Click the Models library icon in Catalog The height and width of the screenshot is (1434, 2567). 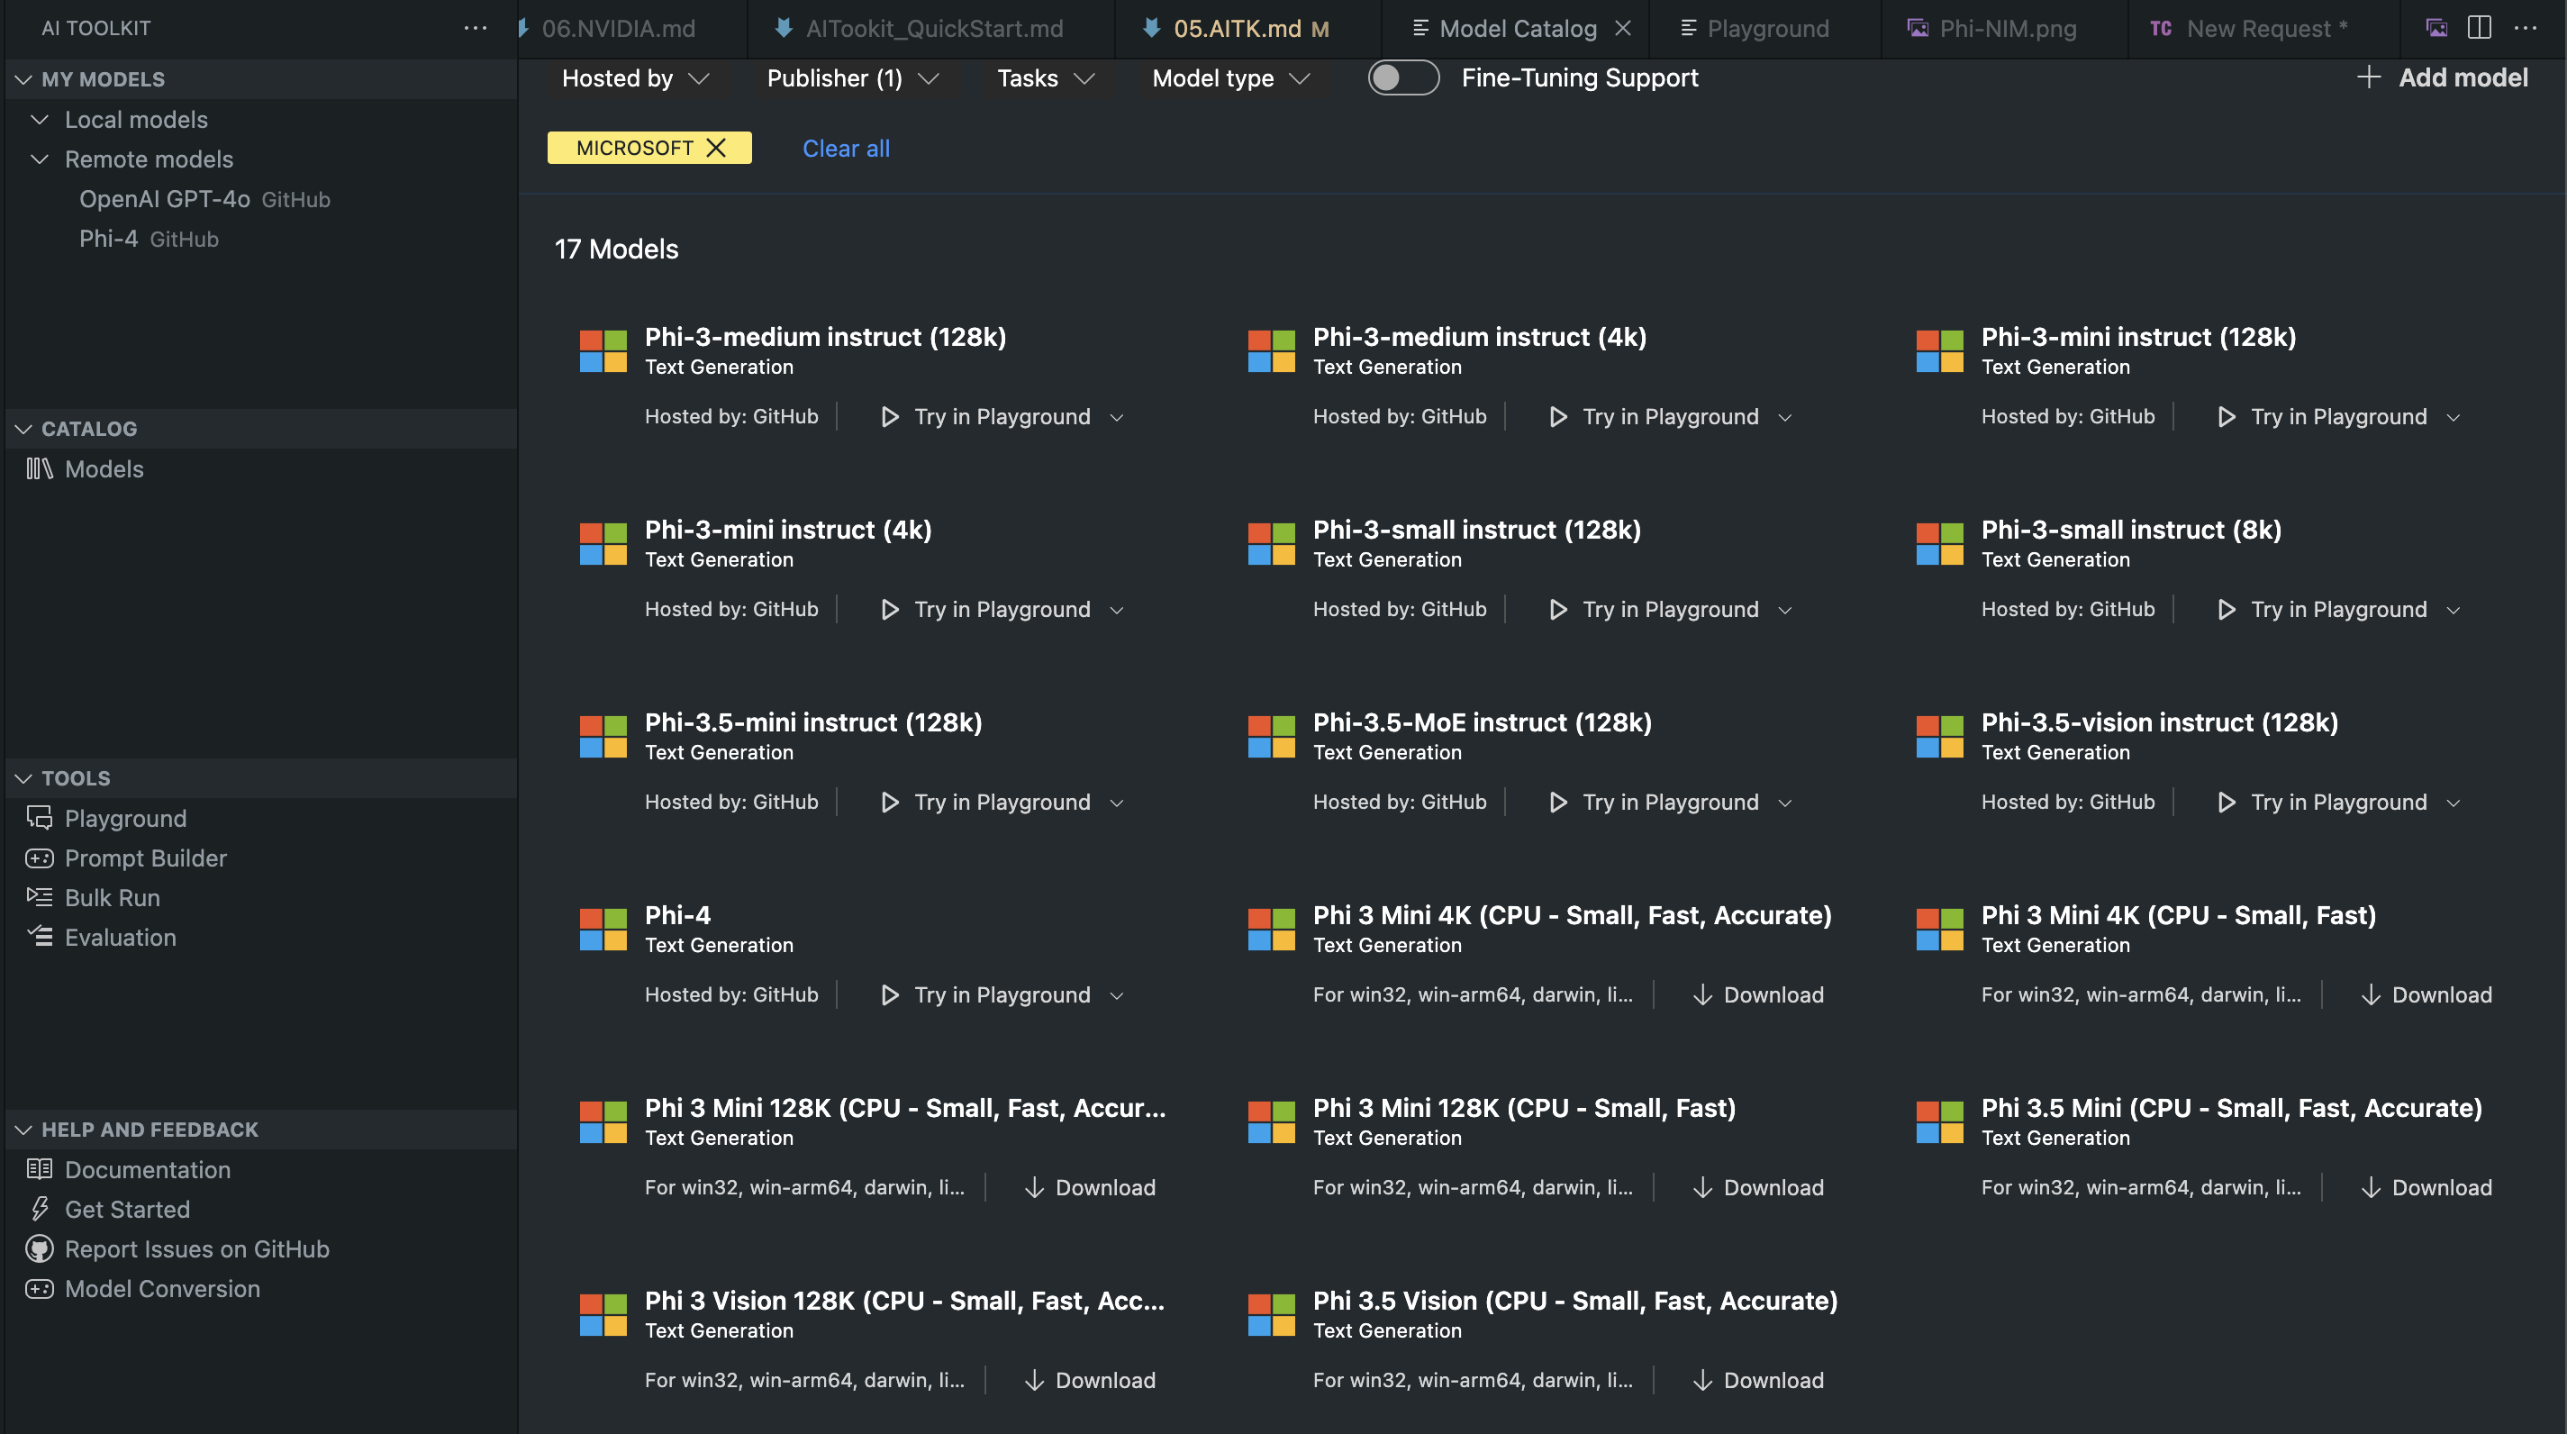point(39,468)
